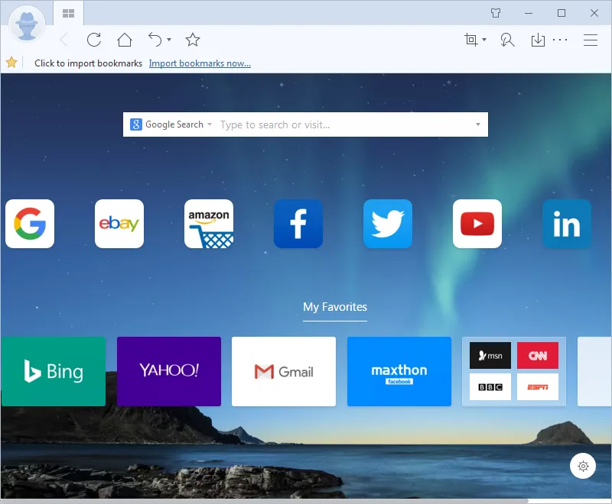Open the Gmail favorite thumbnail
This screenshot has height=504, width=612.
point(284,371)
